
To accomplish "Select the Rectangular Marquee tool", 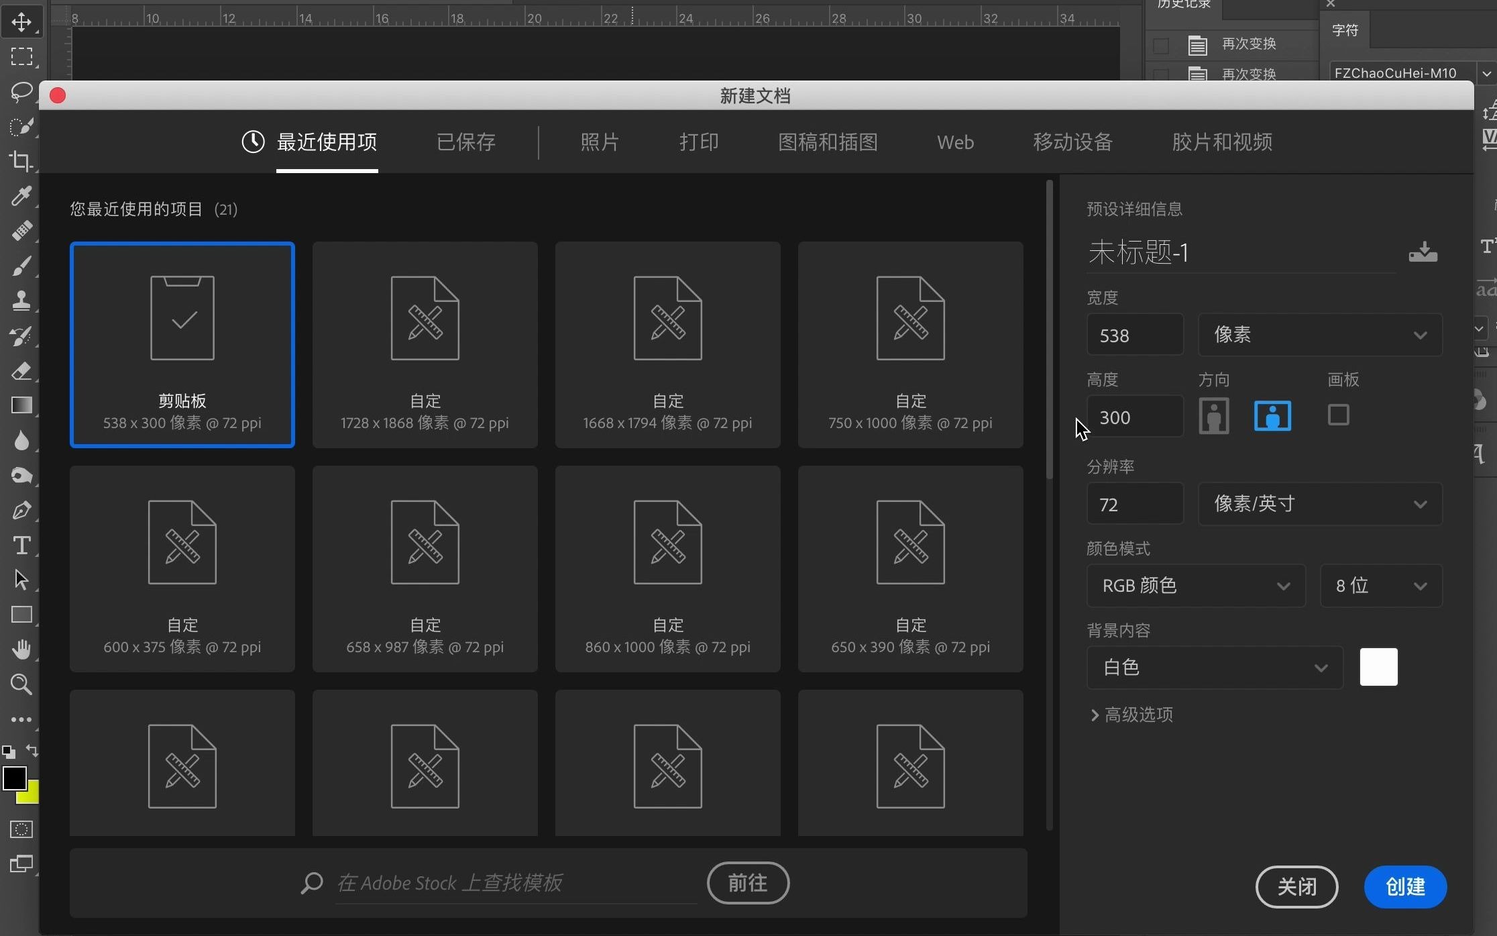I will coord(21,56).
